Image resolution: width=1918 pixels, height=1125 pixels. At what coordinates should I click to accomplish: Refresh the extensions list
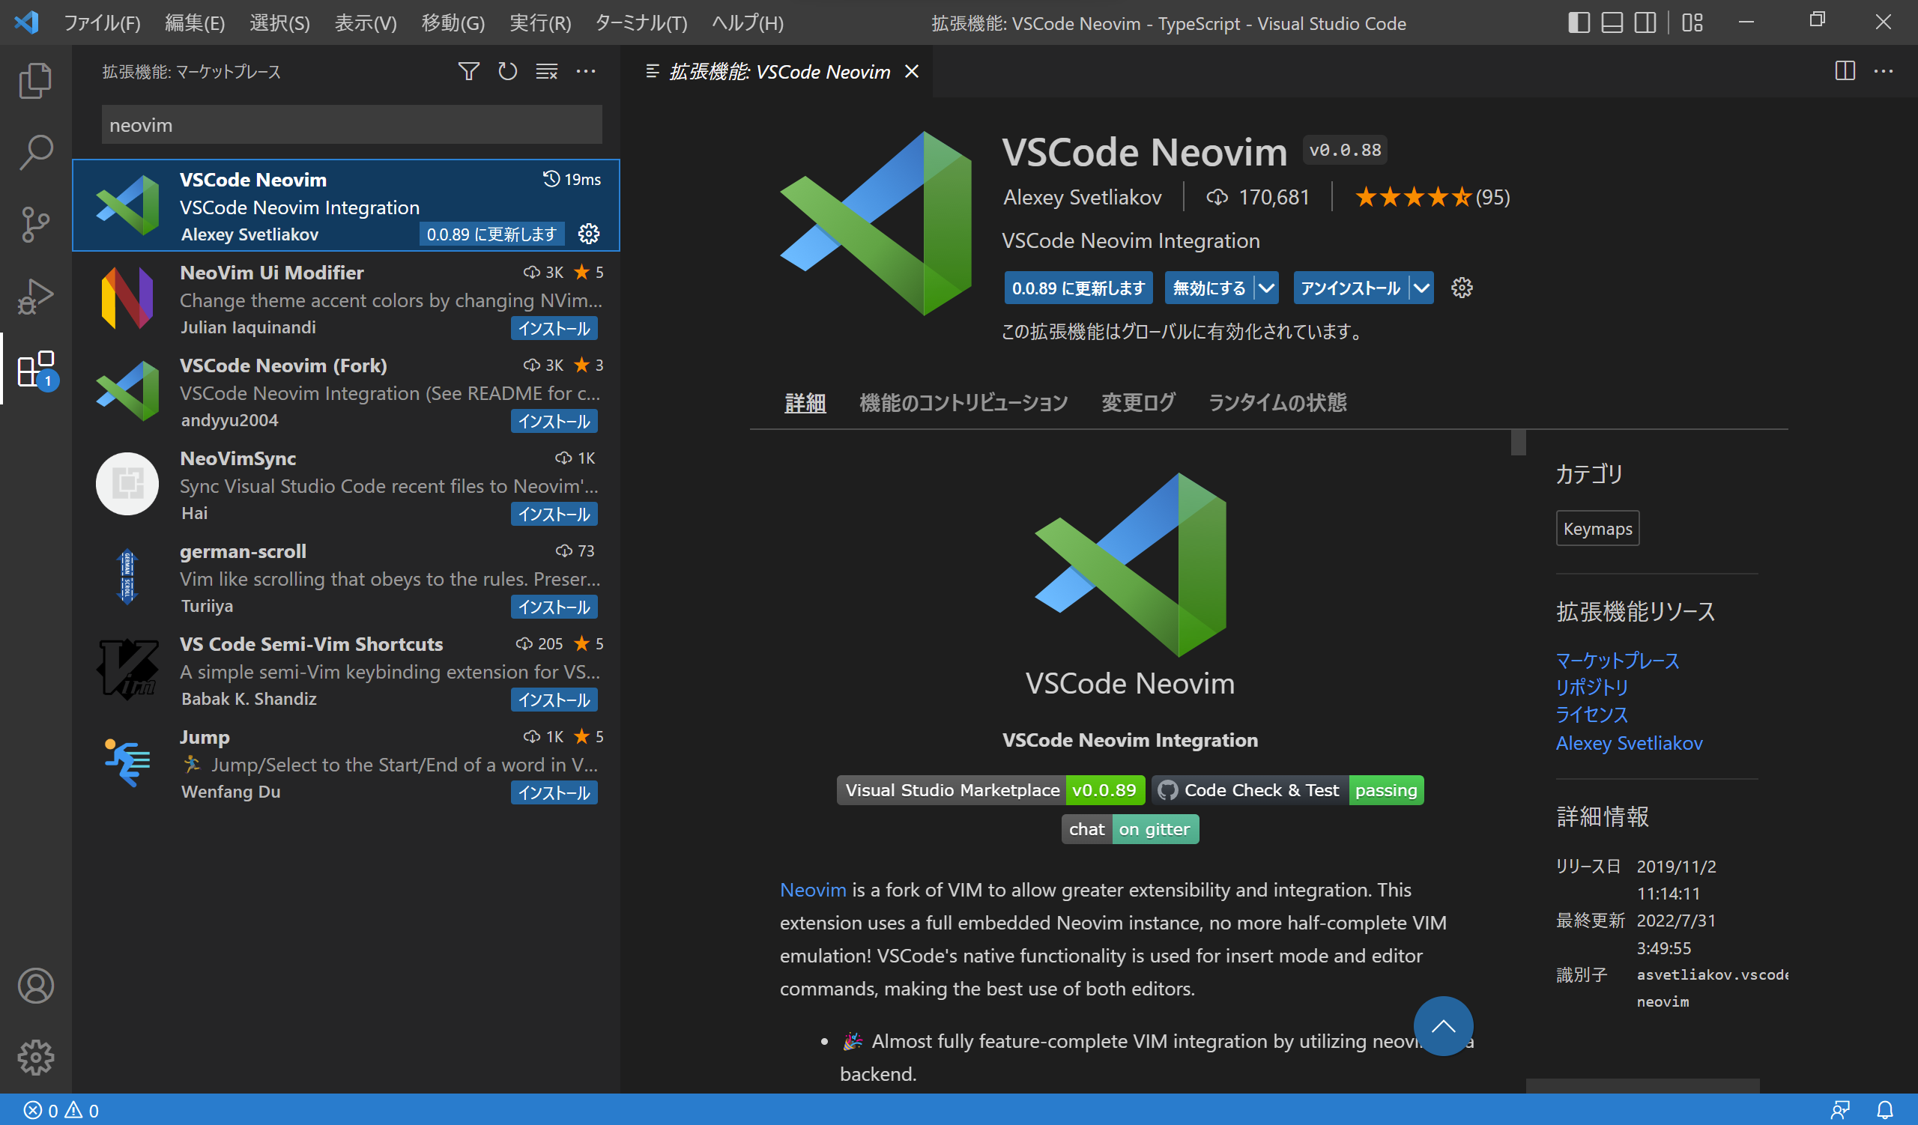point(507,70)
